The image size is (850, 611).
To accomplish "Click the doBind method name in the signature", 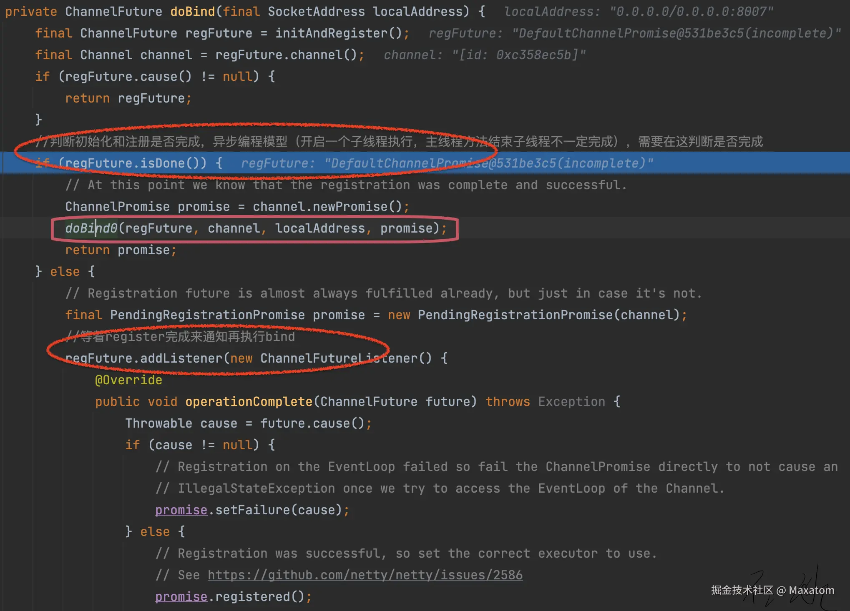I will click(x=193, y=11).
